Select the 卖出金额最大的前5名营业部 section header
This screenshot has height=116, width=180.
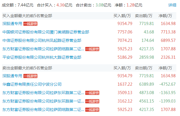pos(27,68)
